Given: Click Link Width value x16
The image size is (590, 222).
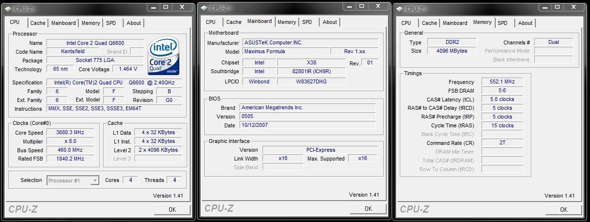Looking at the screenshot, I should pos(283,158).
